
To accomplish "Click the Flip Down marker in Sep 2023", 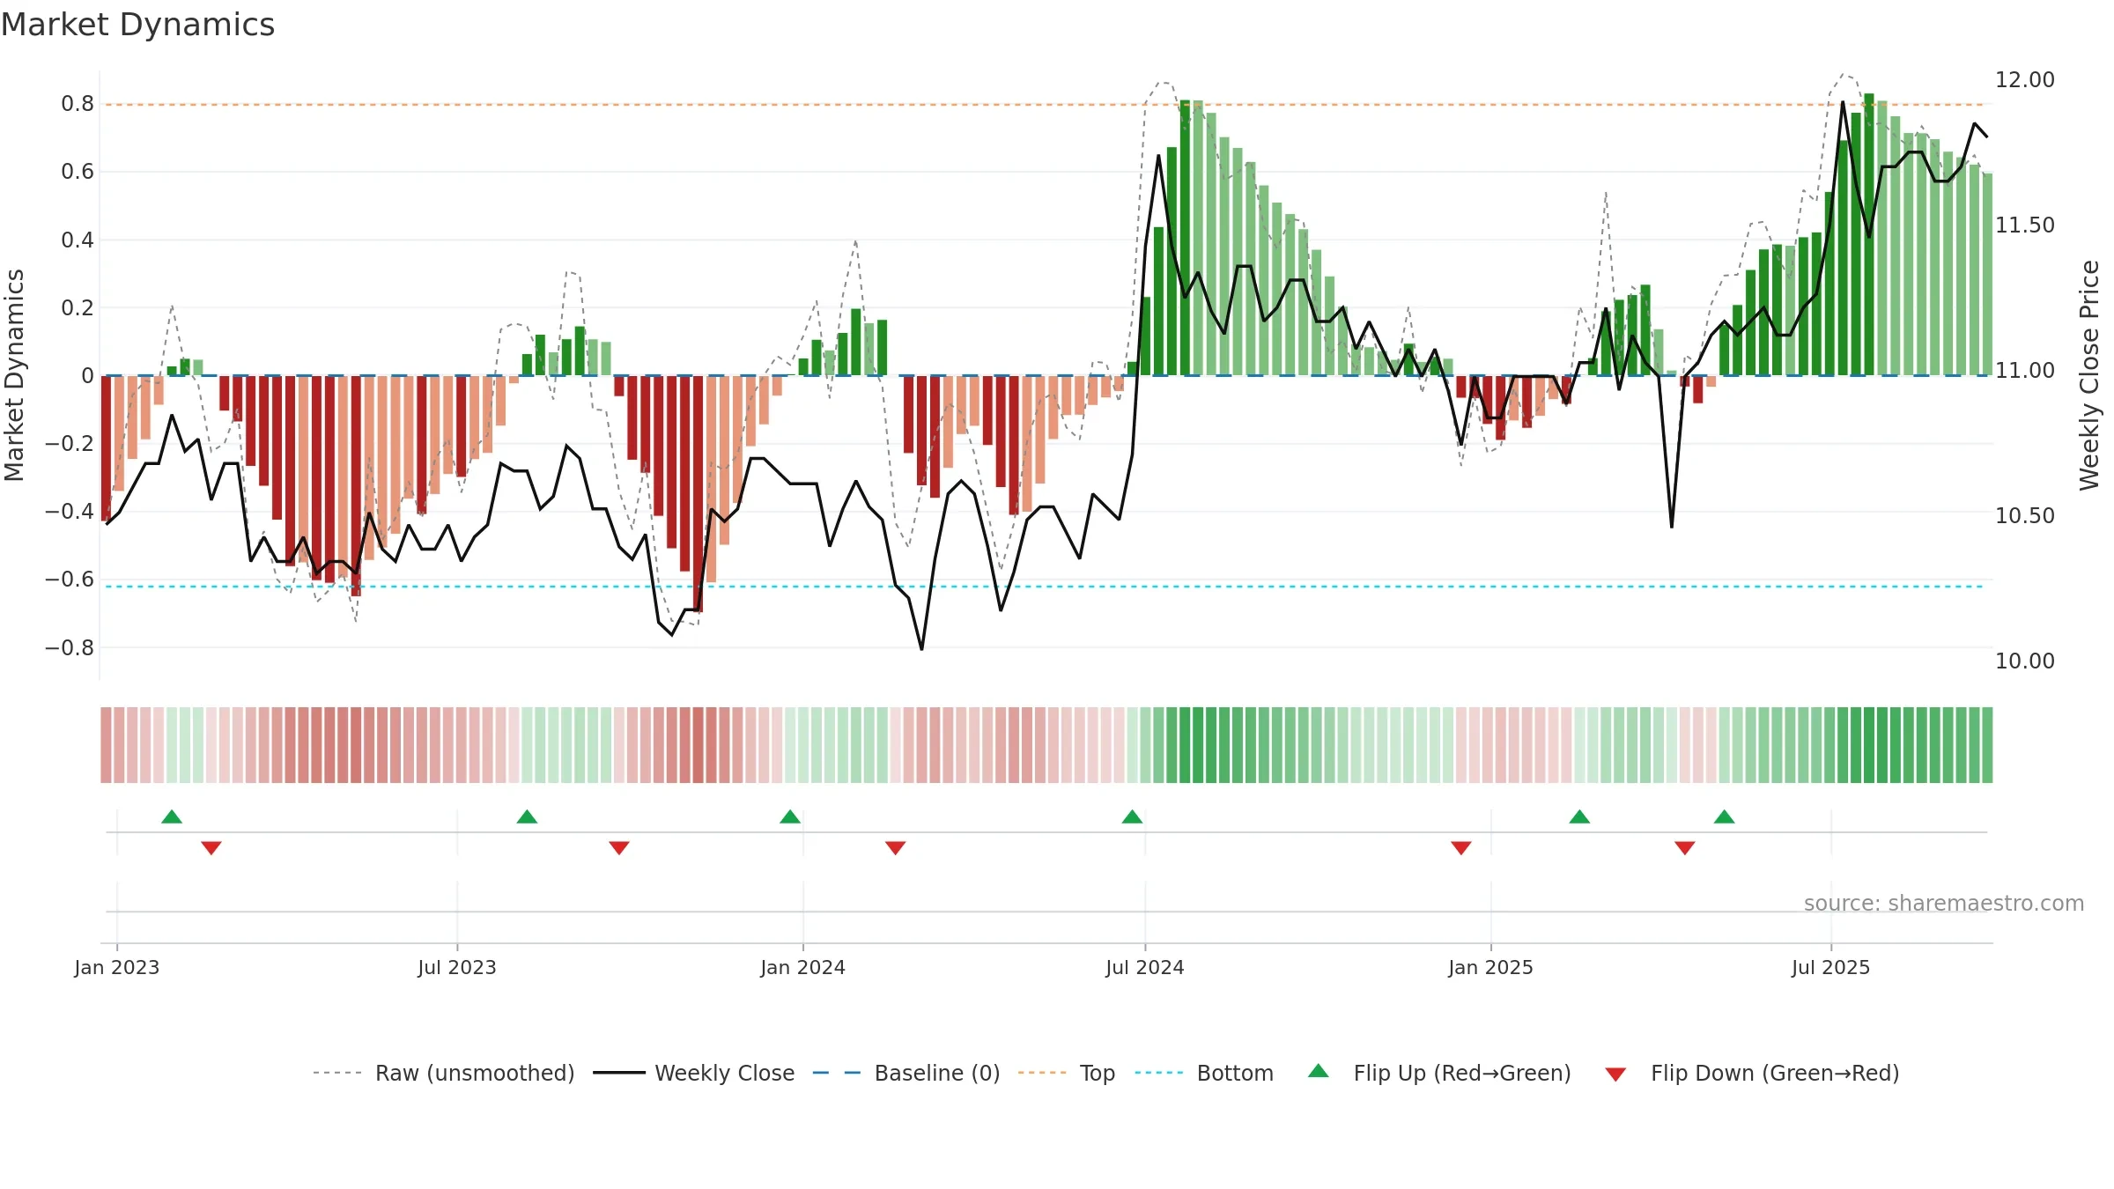I will [619, 847].
